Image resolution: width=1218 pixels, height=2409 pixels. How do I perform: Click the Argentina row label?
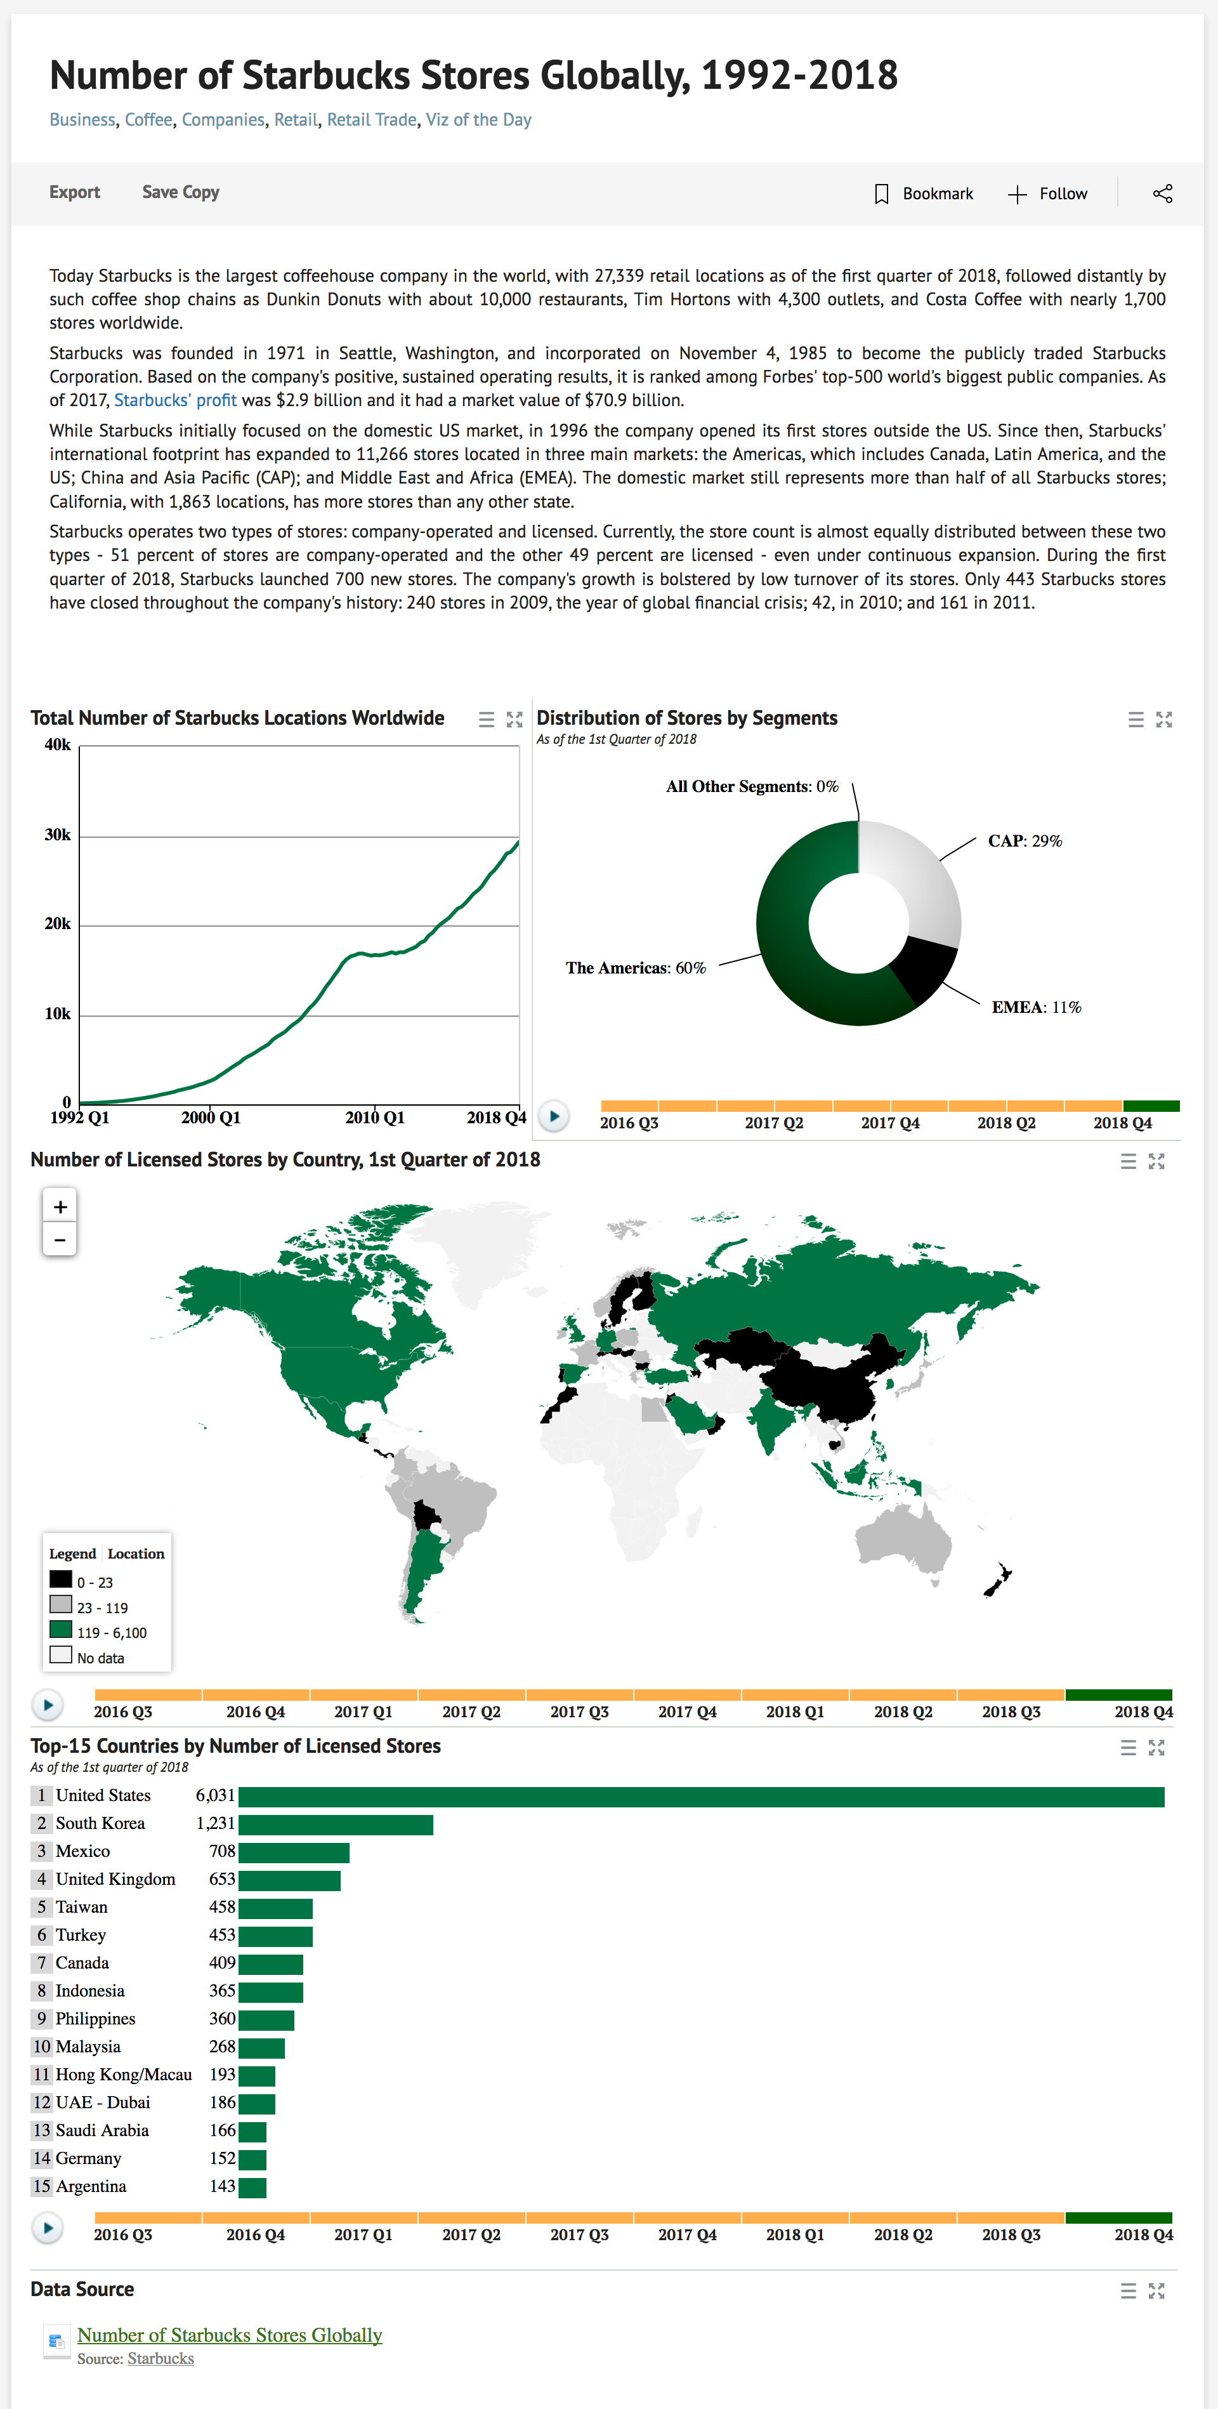(x=91, y=2186)
